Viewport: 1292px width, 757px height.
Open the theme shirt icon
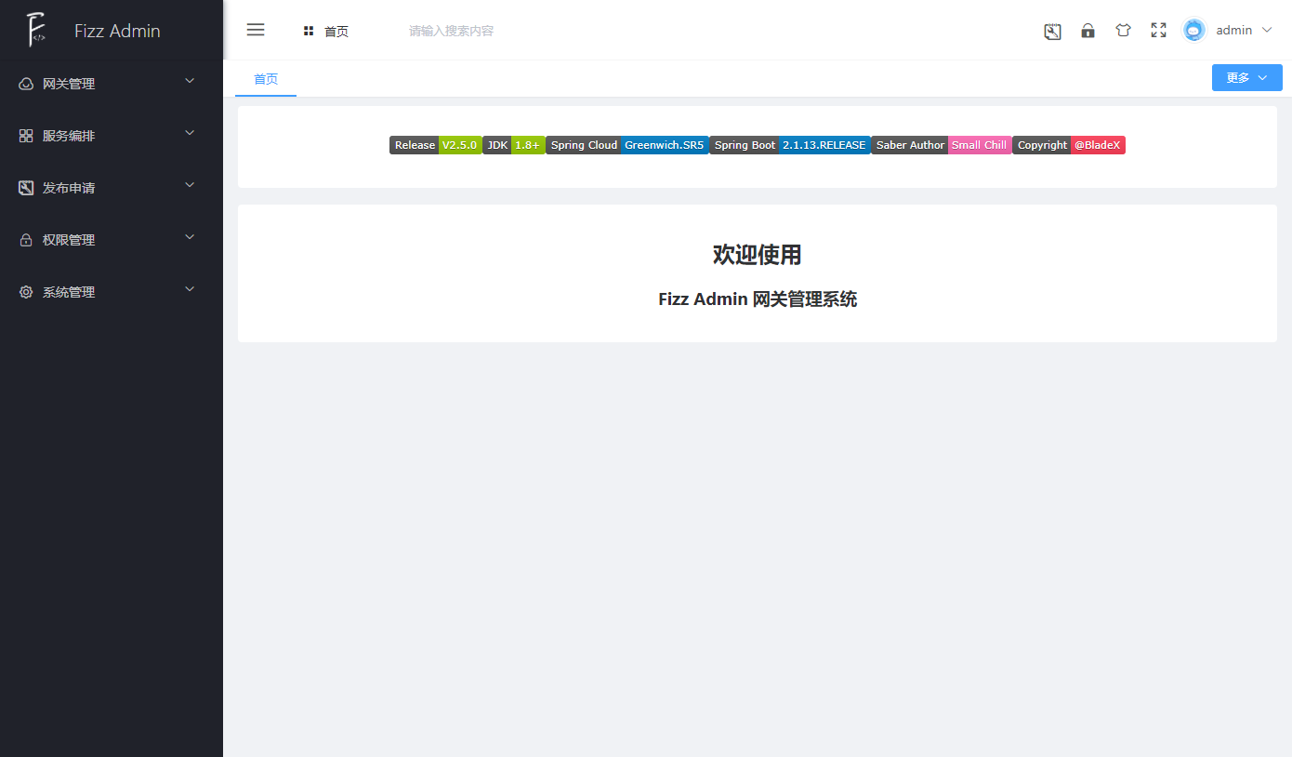pyautogui.click(x=1123, y=31)
